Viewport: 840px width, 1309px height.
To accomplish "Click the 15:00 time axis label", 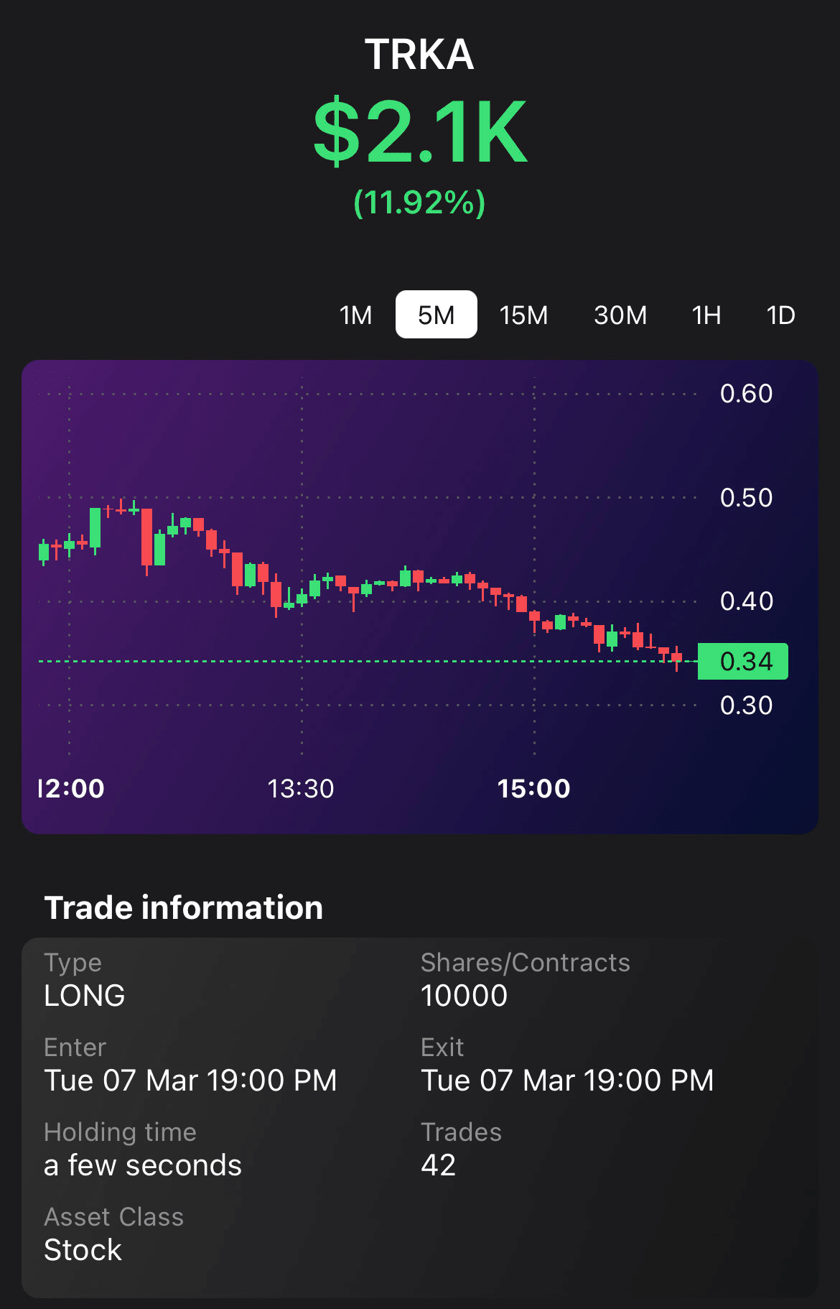I will tap(533, 789).
